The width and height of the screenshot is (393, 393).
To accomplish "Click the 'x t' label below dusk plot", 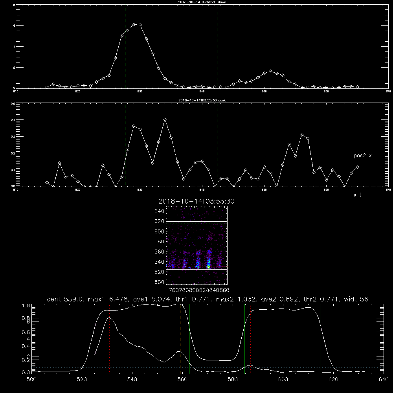I will [357, 195].
